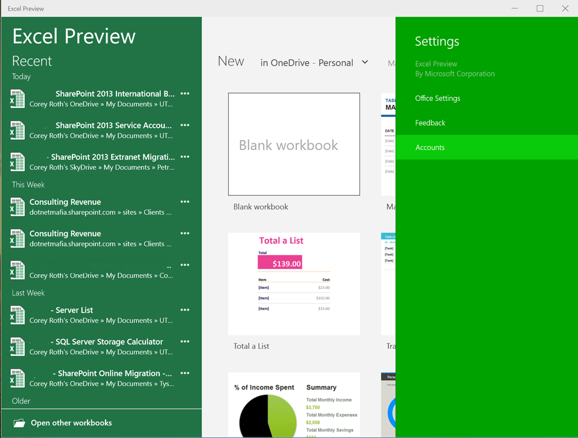Image resolution: width=578 pixels, height=438 pixels.
Task: Close the Excel Preview window
Action: coord(565,9)
